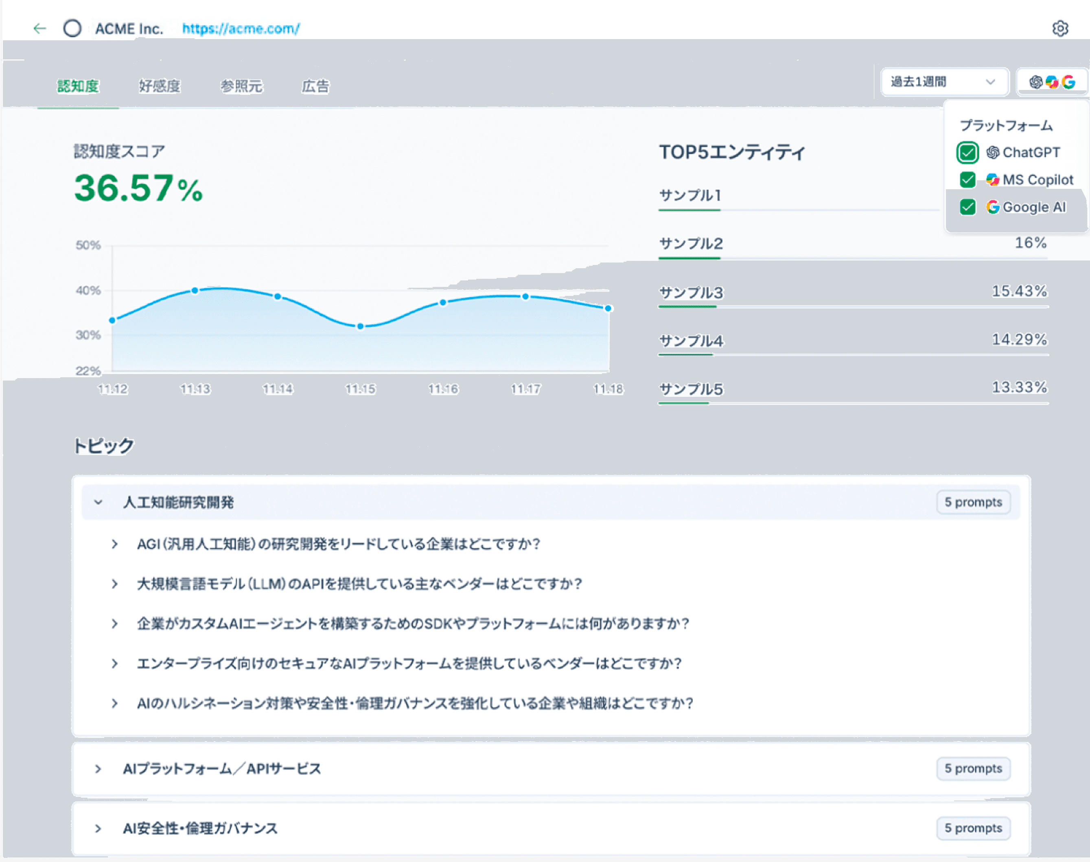
Task: Click the サンプル5 entity
Action: click(x=691, y=389)
